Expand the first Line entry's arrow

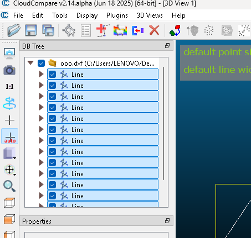click(x=42, y=75)
